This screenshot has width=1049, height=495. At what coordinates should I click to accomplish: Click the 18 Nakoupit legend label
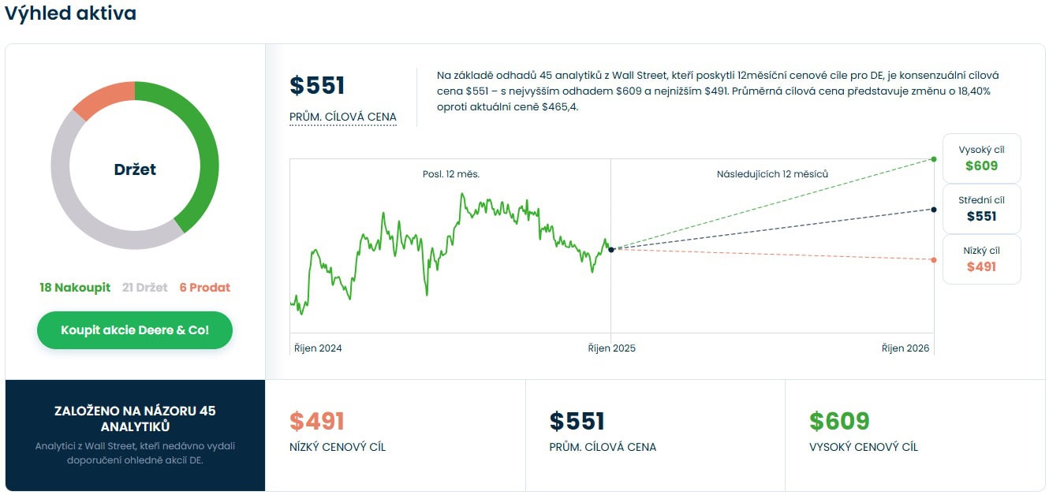75,288
